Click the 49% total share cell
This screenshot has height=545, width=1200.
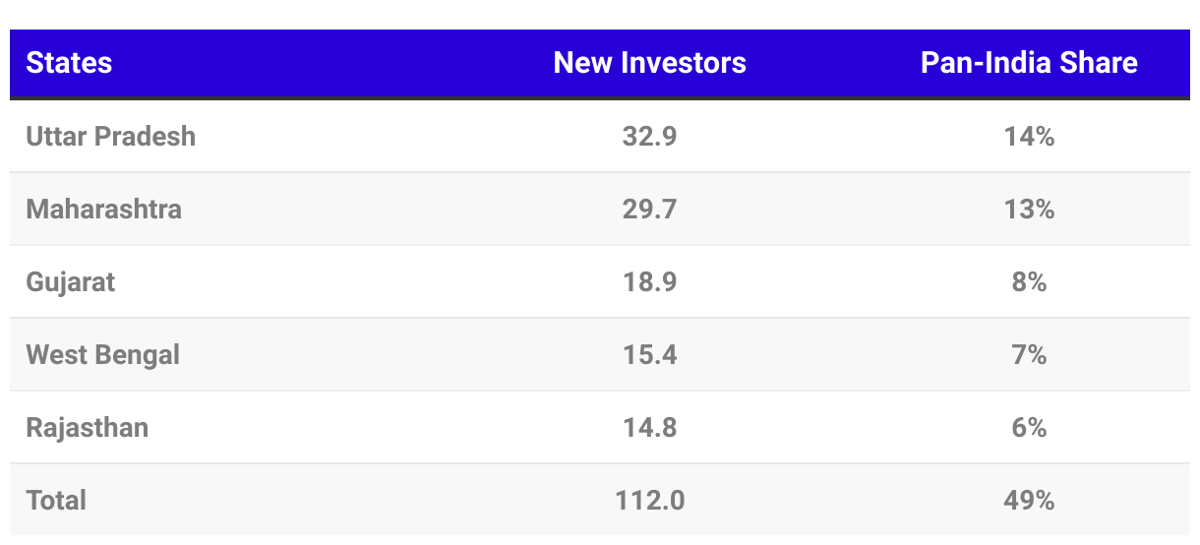[x=1029, y=500]
